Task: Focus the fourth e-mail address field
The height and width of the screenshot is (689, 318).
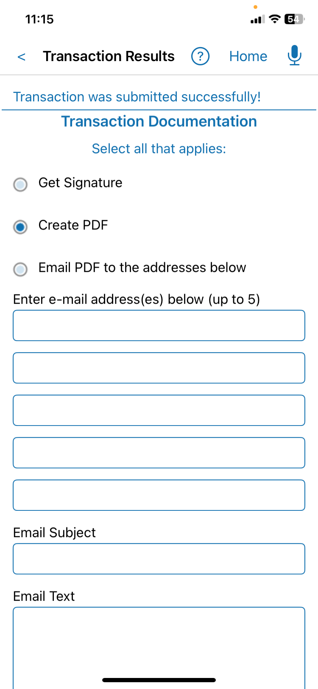Action: pyautogui.click(x=159, y=453)
